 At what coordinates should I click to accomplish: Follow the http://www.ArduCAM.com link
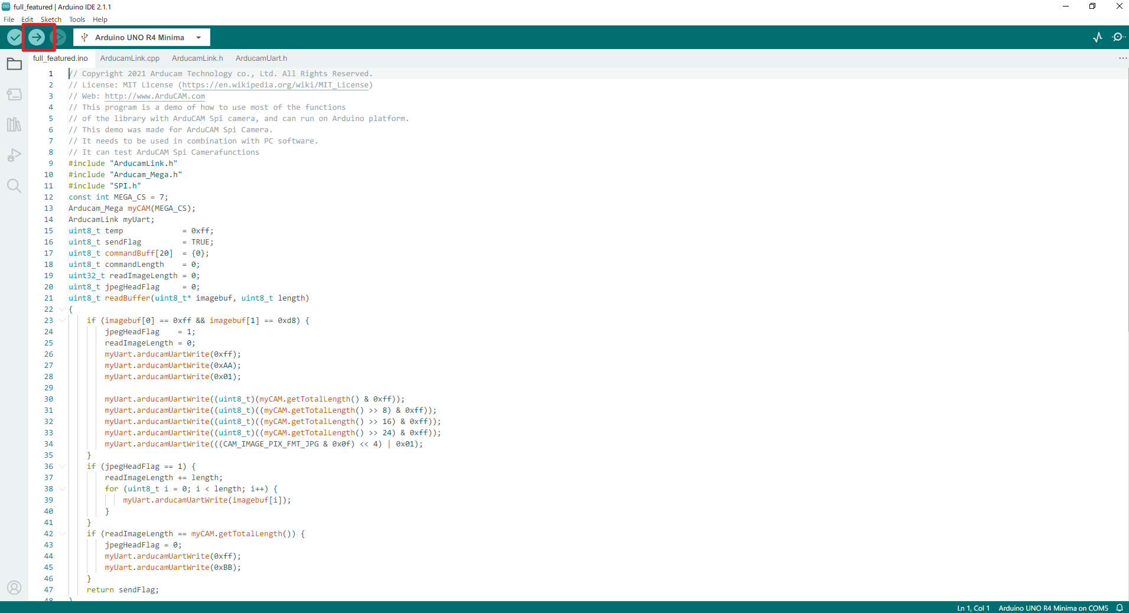(155, 96)
